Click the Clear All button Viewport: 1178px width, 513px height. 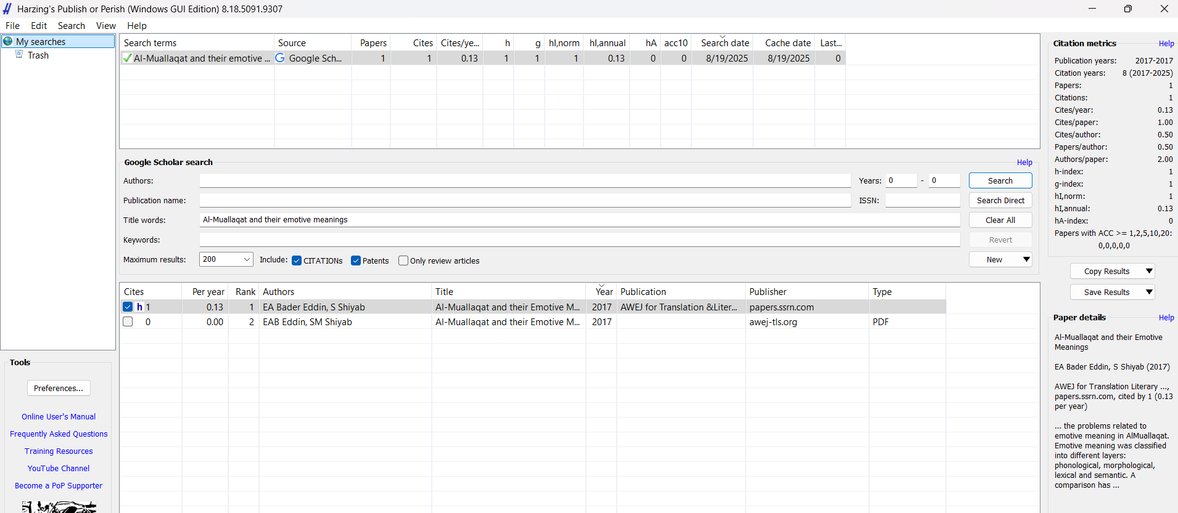[1000, 220]
